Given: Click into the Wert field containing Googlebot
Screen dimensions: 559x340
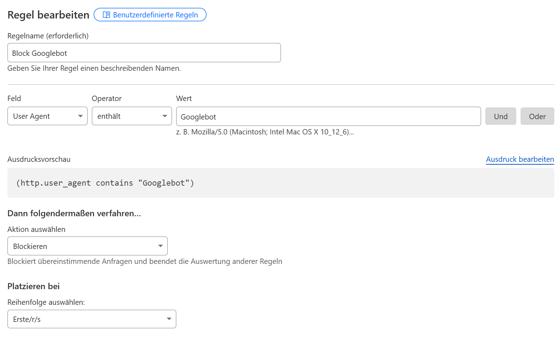Looking at the screenshot, I should [x=328, y=117].
